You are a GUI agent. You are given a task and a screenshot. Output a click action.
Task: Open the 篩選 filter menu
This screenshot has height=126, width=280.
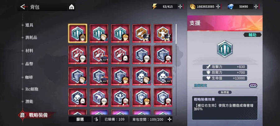coord(80,119)
